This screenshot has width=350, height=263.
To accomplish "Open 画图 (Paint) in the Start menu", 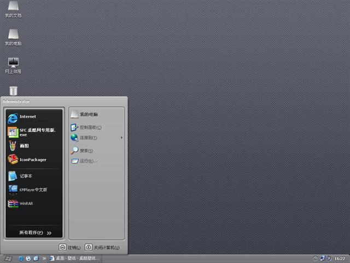I will [34, 146].
